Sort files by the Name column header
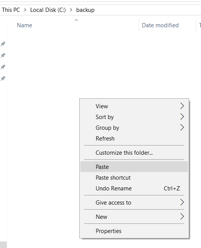The image size is (201, 248). 25,25
